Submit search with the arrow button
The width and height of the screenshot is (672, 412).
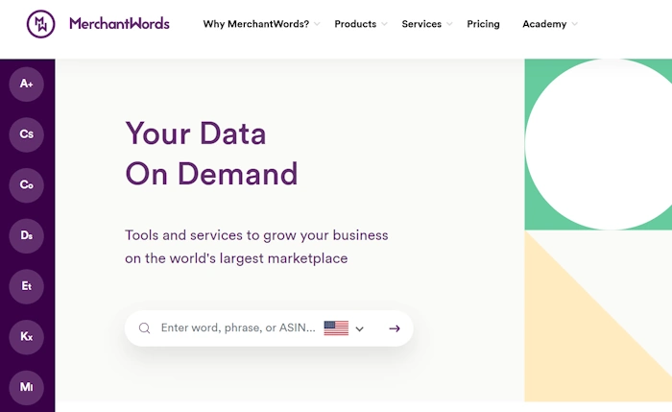pyautogui.click(x=395, y=328)
